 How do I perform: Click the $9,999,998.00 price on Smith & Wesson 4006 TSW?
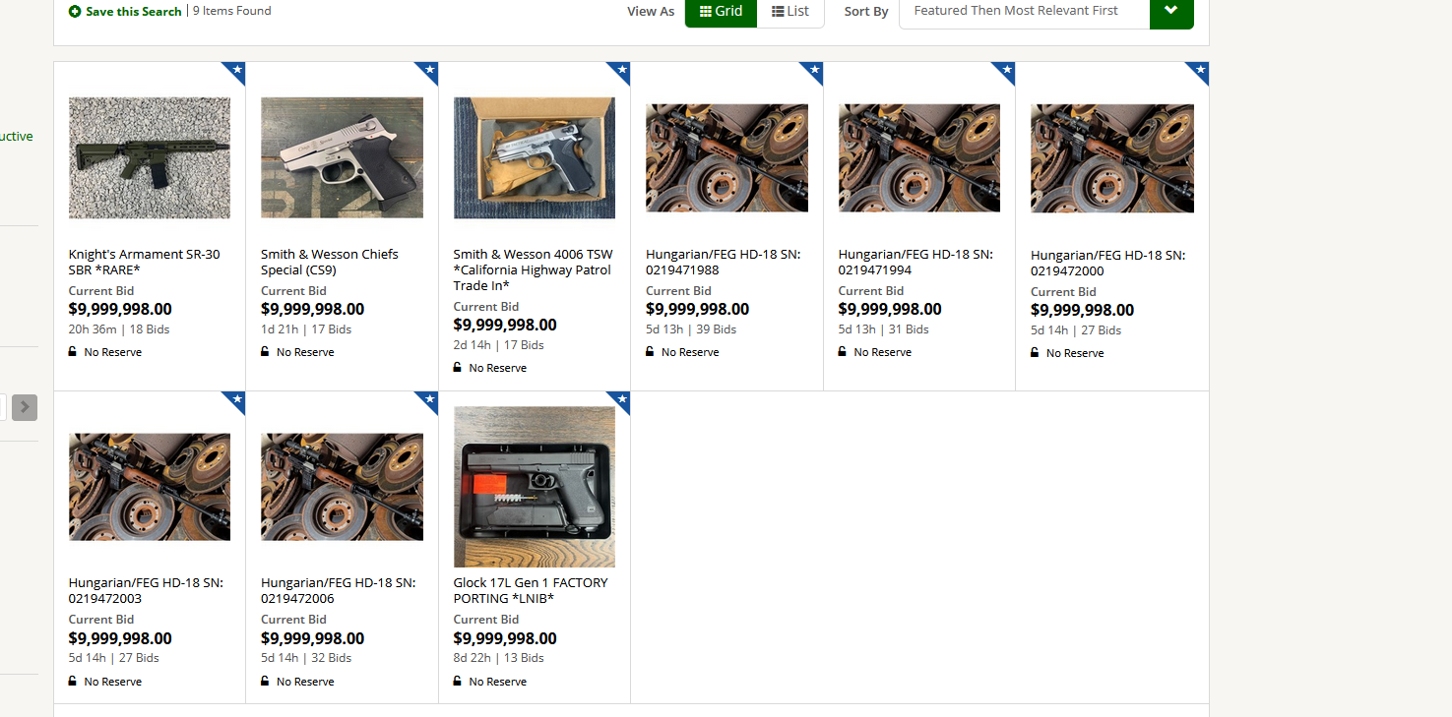pos(505,325)
